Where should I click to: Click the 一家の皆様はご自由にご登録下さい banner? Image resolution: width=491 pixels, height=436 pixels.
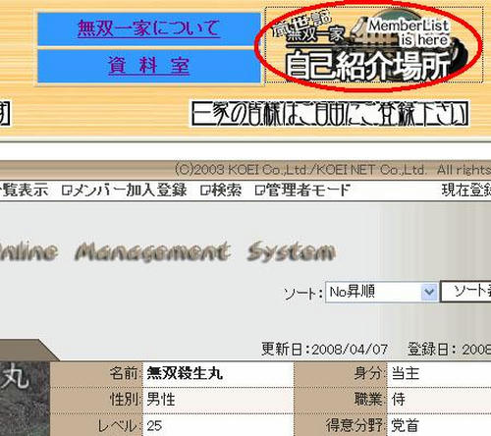(330, 114)
